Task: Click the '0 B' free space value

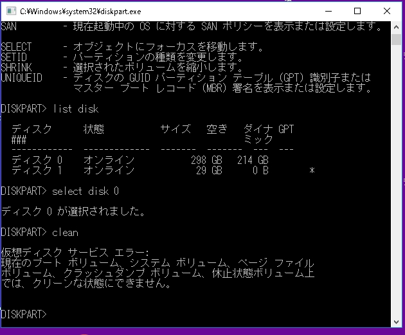Action: click(x=260, y=170)
